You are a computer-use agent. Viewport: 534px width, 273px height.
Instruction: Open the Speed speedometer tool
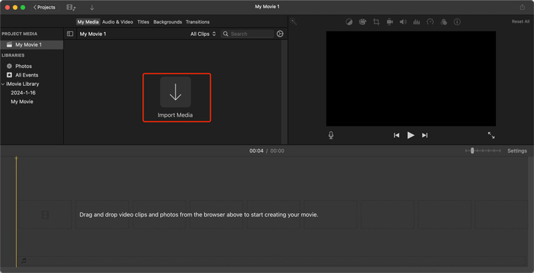click(430, 22)
